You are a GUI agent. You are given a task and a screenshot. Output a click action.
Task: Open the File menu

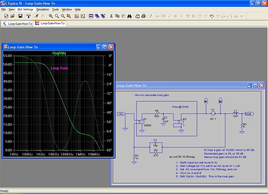coord(3,9)
